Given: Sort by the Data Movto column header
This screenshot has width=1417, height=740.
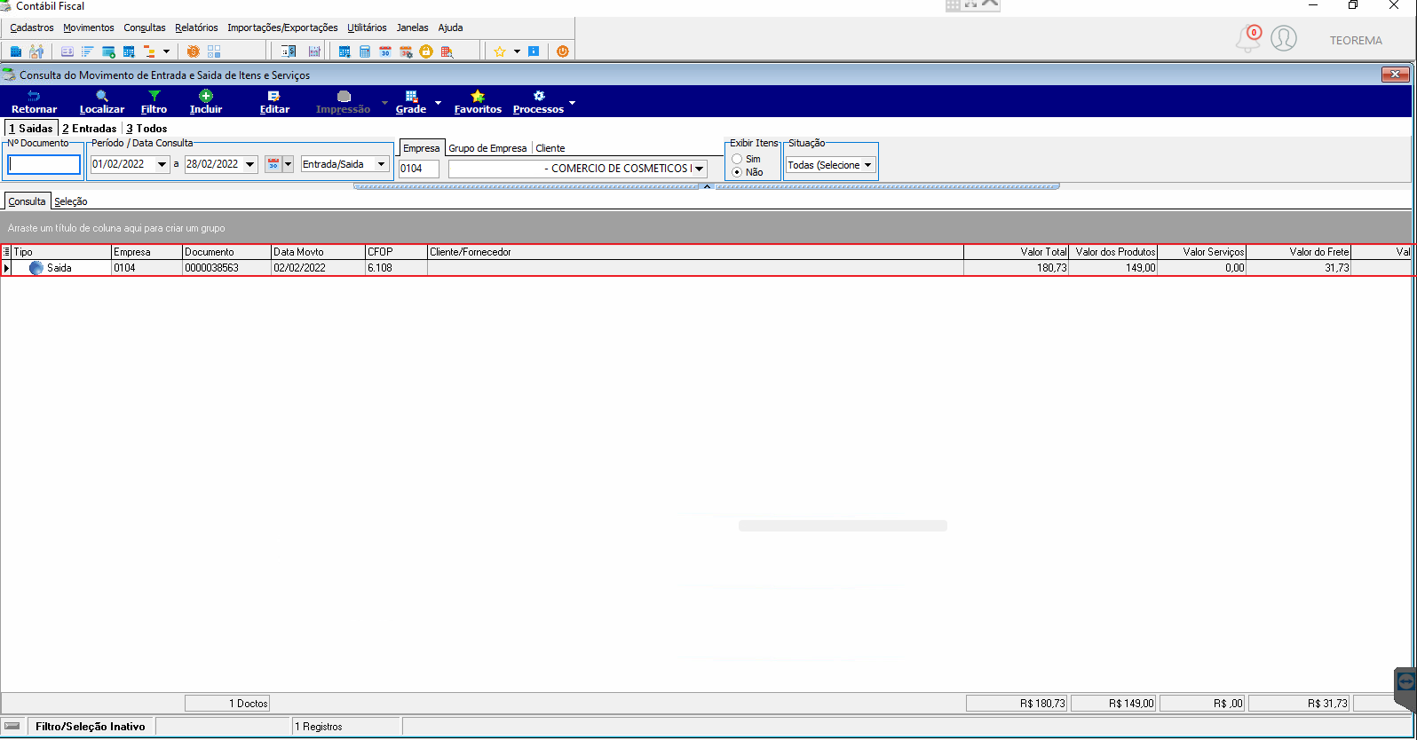Looking at the screenshot, I should (x=318, y=252).
